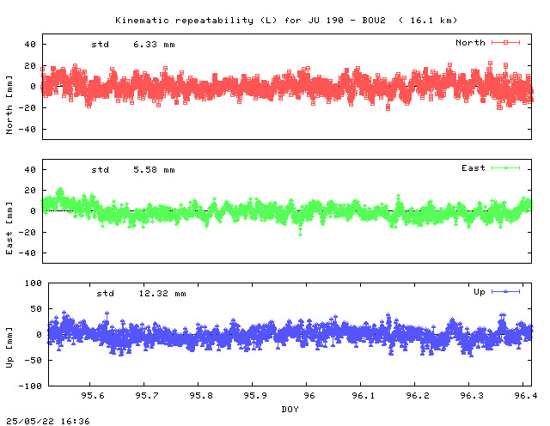This screenshot has height=426, width=550.
Task: Click the 'East [mm]' y-axis label
Action: coord(9,228)
